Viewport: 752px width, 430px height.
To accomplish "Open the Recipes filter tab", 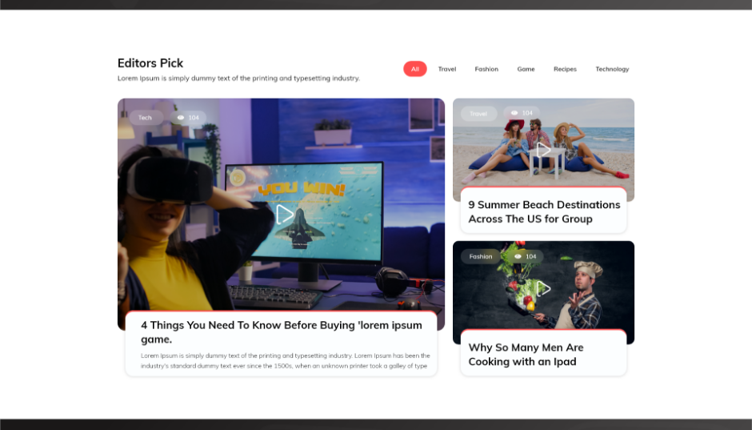I will point(565,69).
